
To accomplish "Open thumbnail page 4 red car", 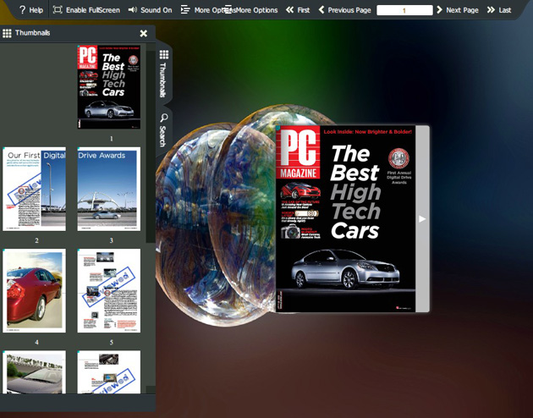I will (35, 290).
